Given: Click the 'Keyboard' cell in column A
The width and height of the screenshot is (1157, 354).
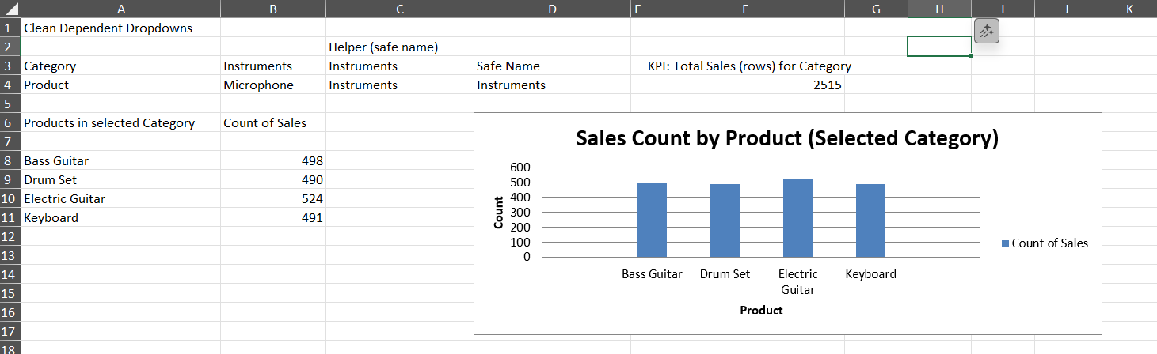Looking at the screenshot, I should (120, 217).
